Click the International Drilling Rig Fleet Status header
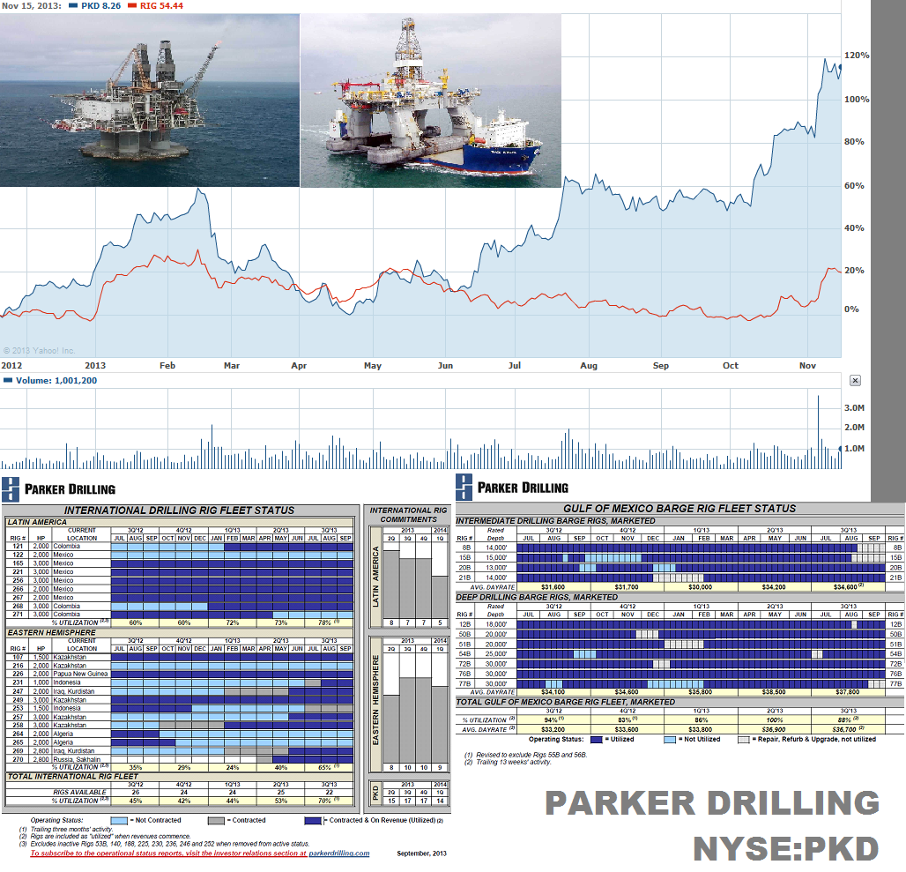 tap(180, 510)
